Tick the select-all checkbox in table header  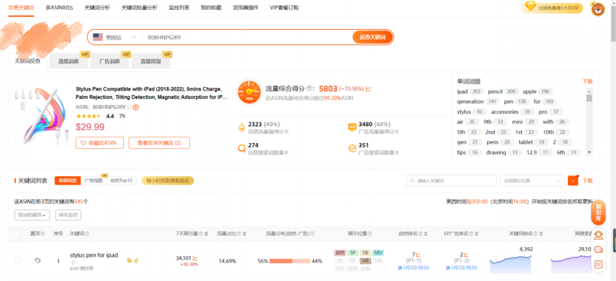pyautogui.click(x=17, y=234)
